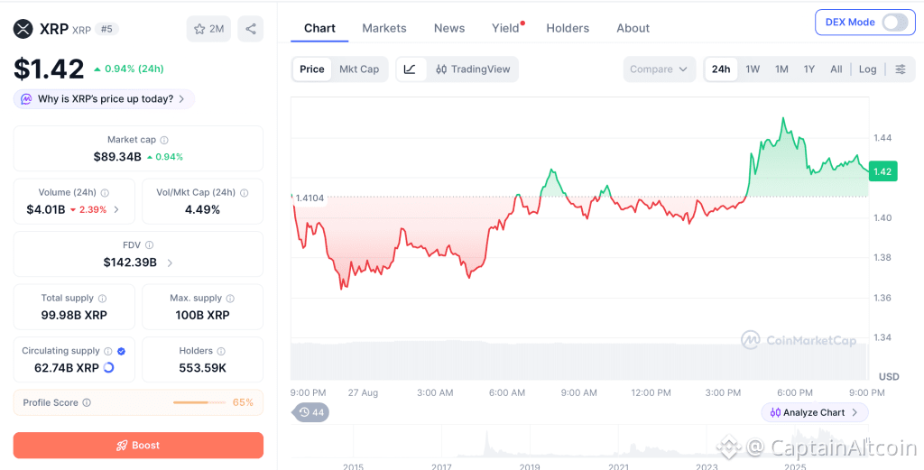Open the Holders tab
924x470 pixels.
click(568, 28)
